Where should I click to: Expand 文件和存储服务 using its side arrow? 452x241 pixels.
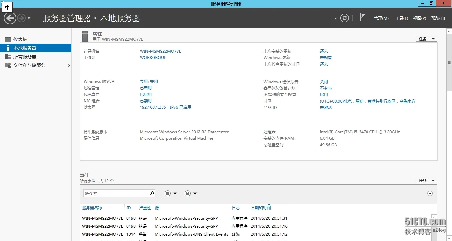point(69,66)
